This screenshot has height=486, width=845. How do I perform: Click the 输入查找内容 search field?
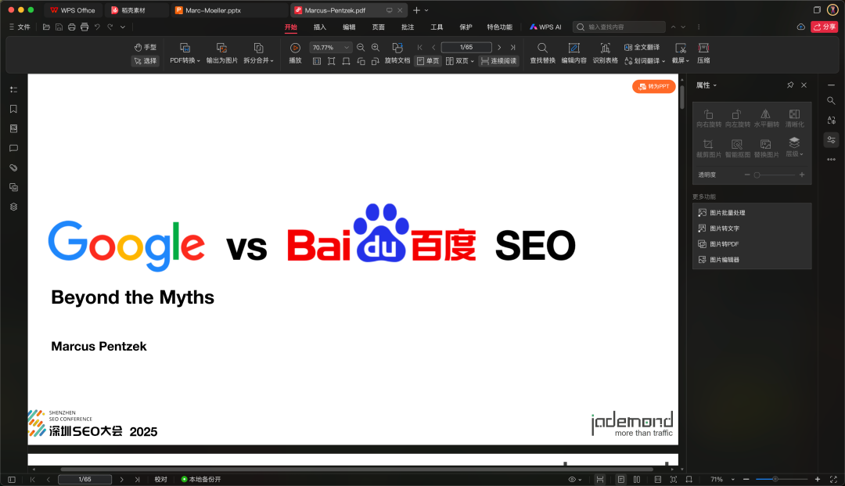(619, 27)
